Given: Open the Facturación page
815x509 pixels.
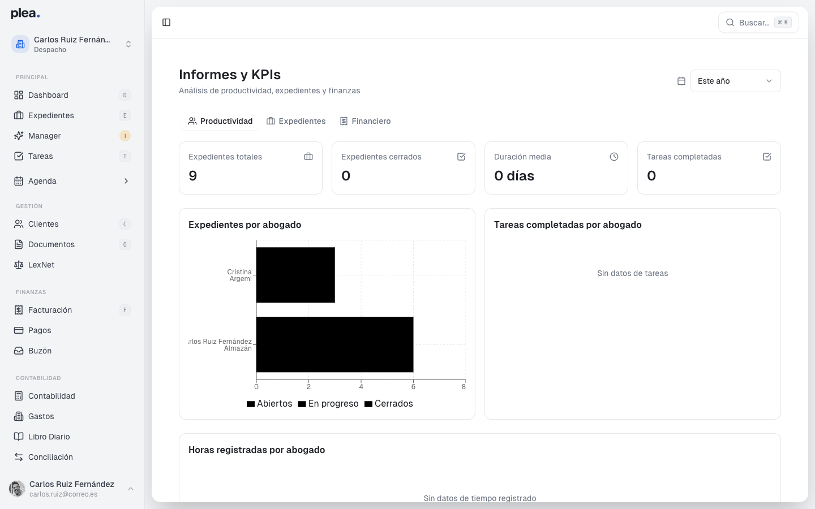Looking at the screenshot, I should pyautogui.click(x=50, y=310).
